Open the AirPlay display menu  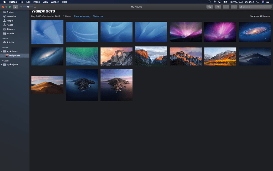[x=220, y=2]
